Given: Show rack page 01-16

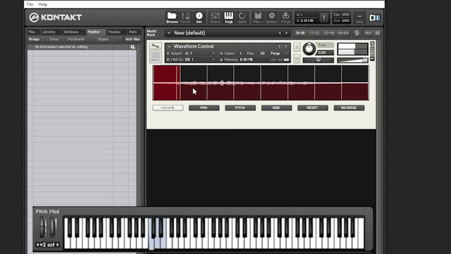Looking at the screenshot, I should pos(300,33).
